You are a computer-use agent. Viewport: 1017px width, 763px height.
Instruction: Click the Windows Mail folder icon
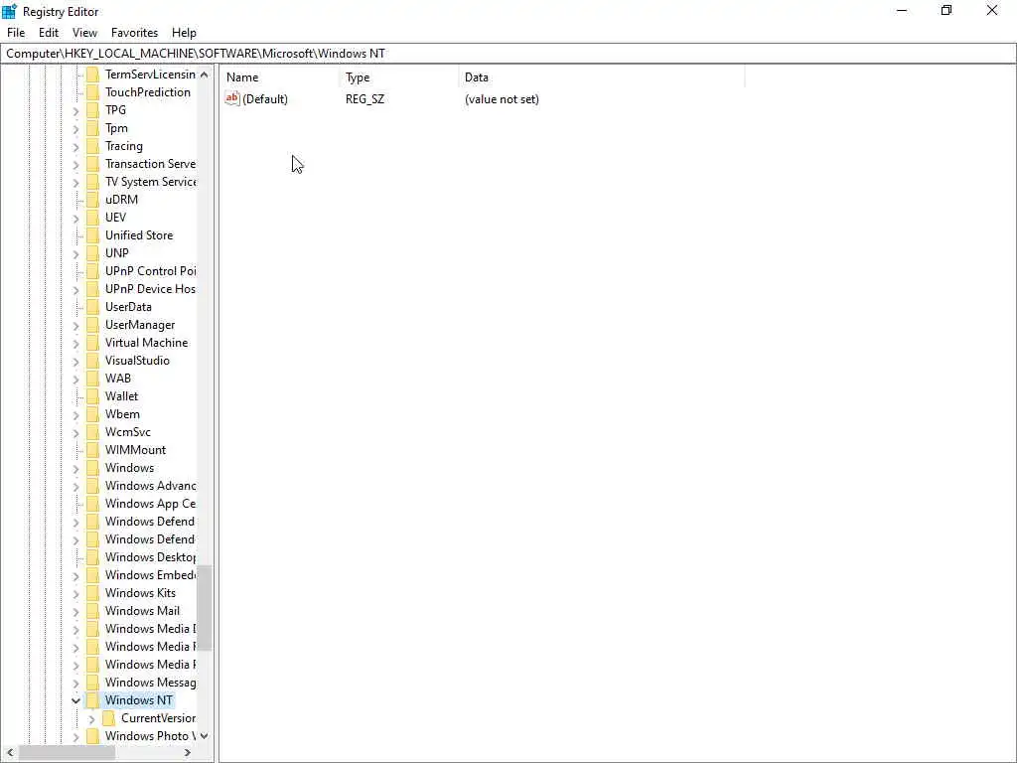pos(92,611)
